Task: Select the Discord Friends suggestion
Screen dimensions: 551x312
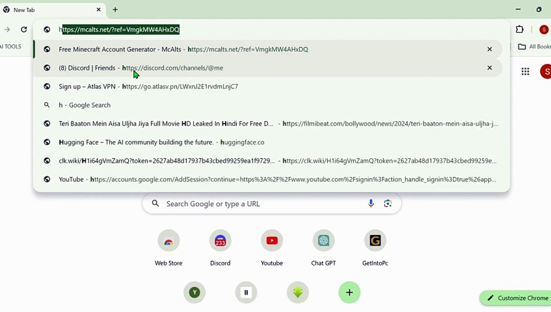Action: (268, 68)
